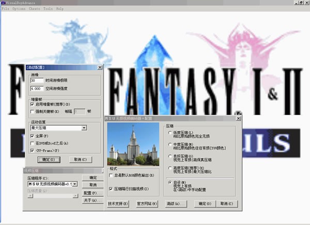Click 取消(C) in the MSU config dialog
The image size is (310, 225).
227,204
